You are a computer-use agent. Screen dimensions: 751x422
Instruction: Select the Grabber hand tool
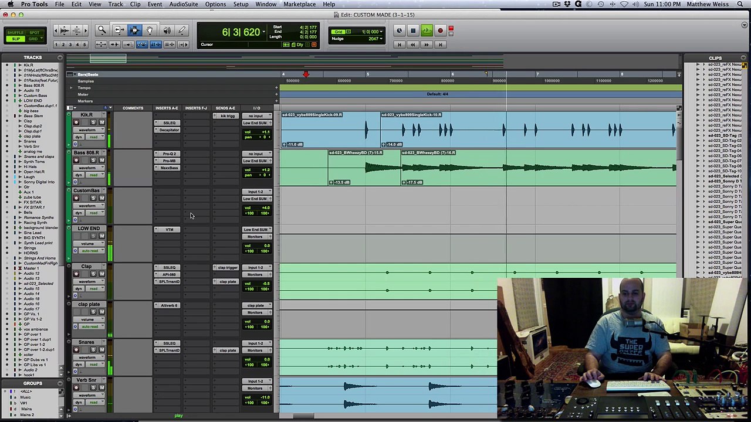point(150,30)
